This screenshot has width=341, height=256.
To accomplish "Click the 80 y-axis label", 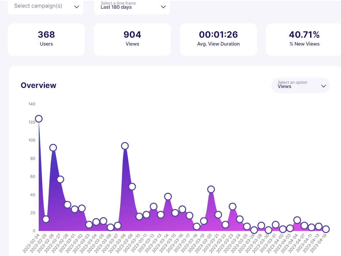I will 33,158.
